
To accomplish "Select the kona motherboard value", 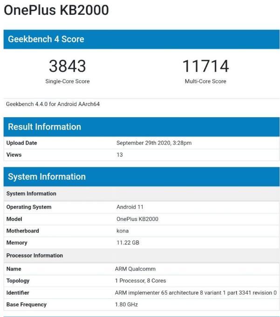I will pyautogui.click(x=123, y=231).
